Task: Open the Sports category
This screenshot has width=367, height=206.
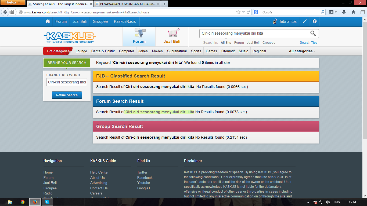Action: click(x=196, y=51)
